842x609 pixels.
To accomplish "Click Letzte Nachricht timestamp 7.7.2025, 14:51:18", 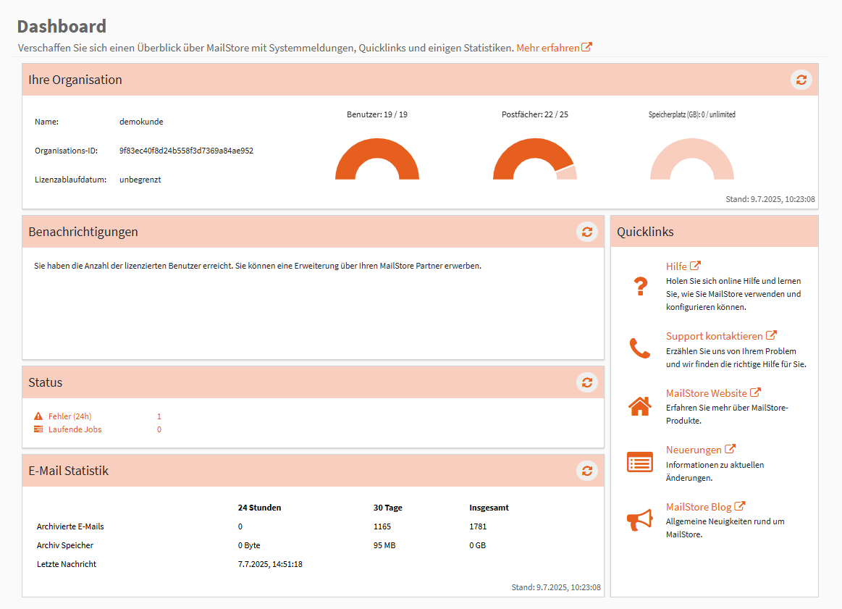I will click(x=270, y=564).
